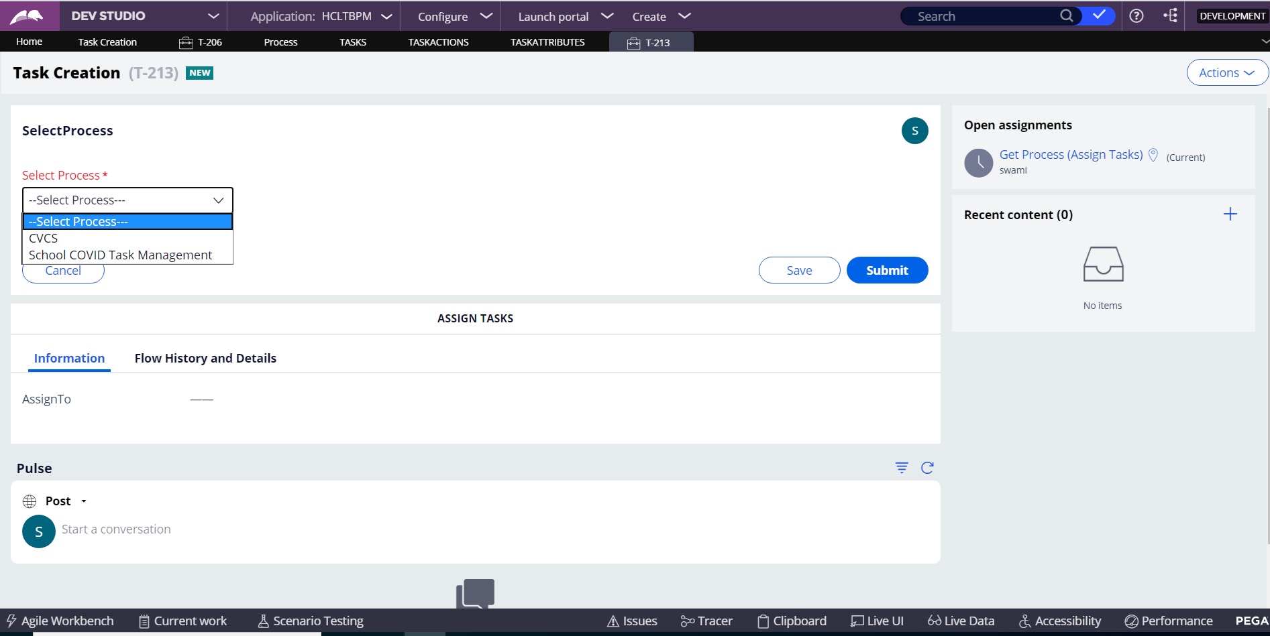
Task: Click the DEVELOPMENT environment label
Action: point(1232,16)
